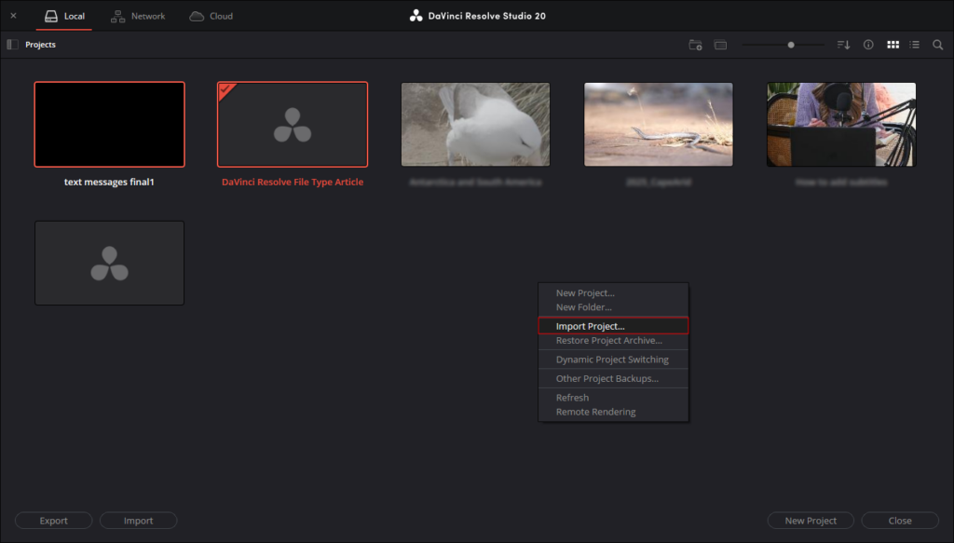
Task: Switch to list view
Action: (x=915, y=45)
